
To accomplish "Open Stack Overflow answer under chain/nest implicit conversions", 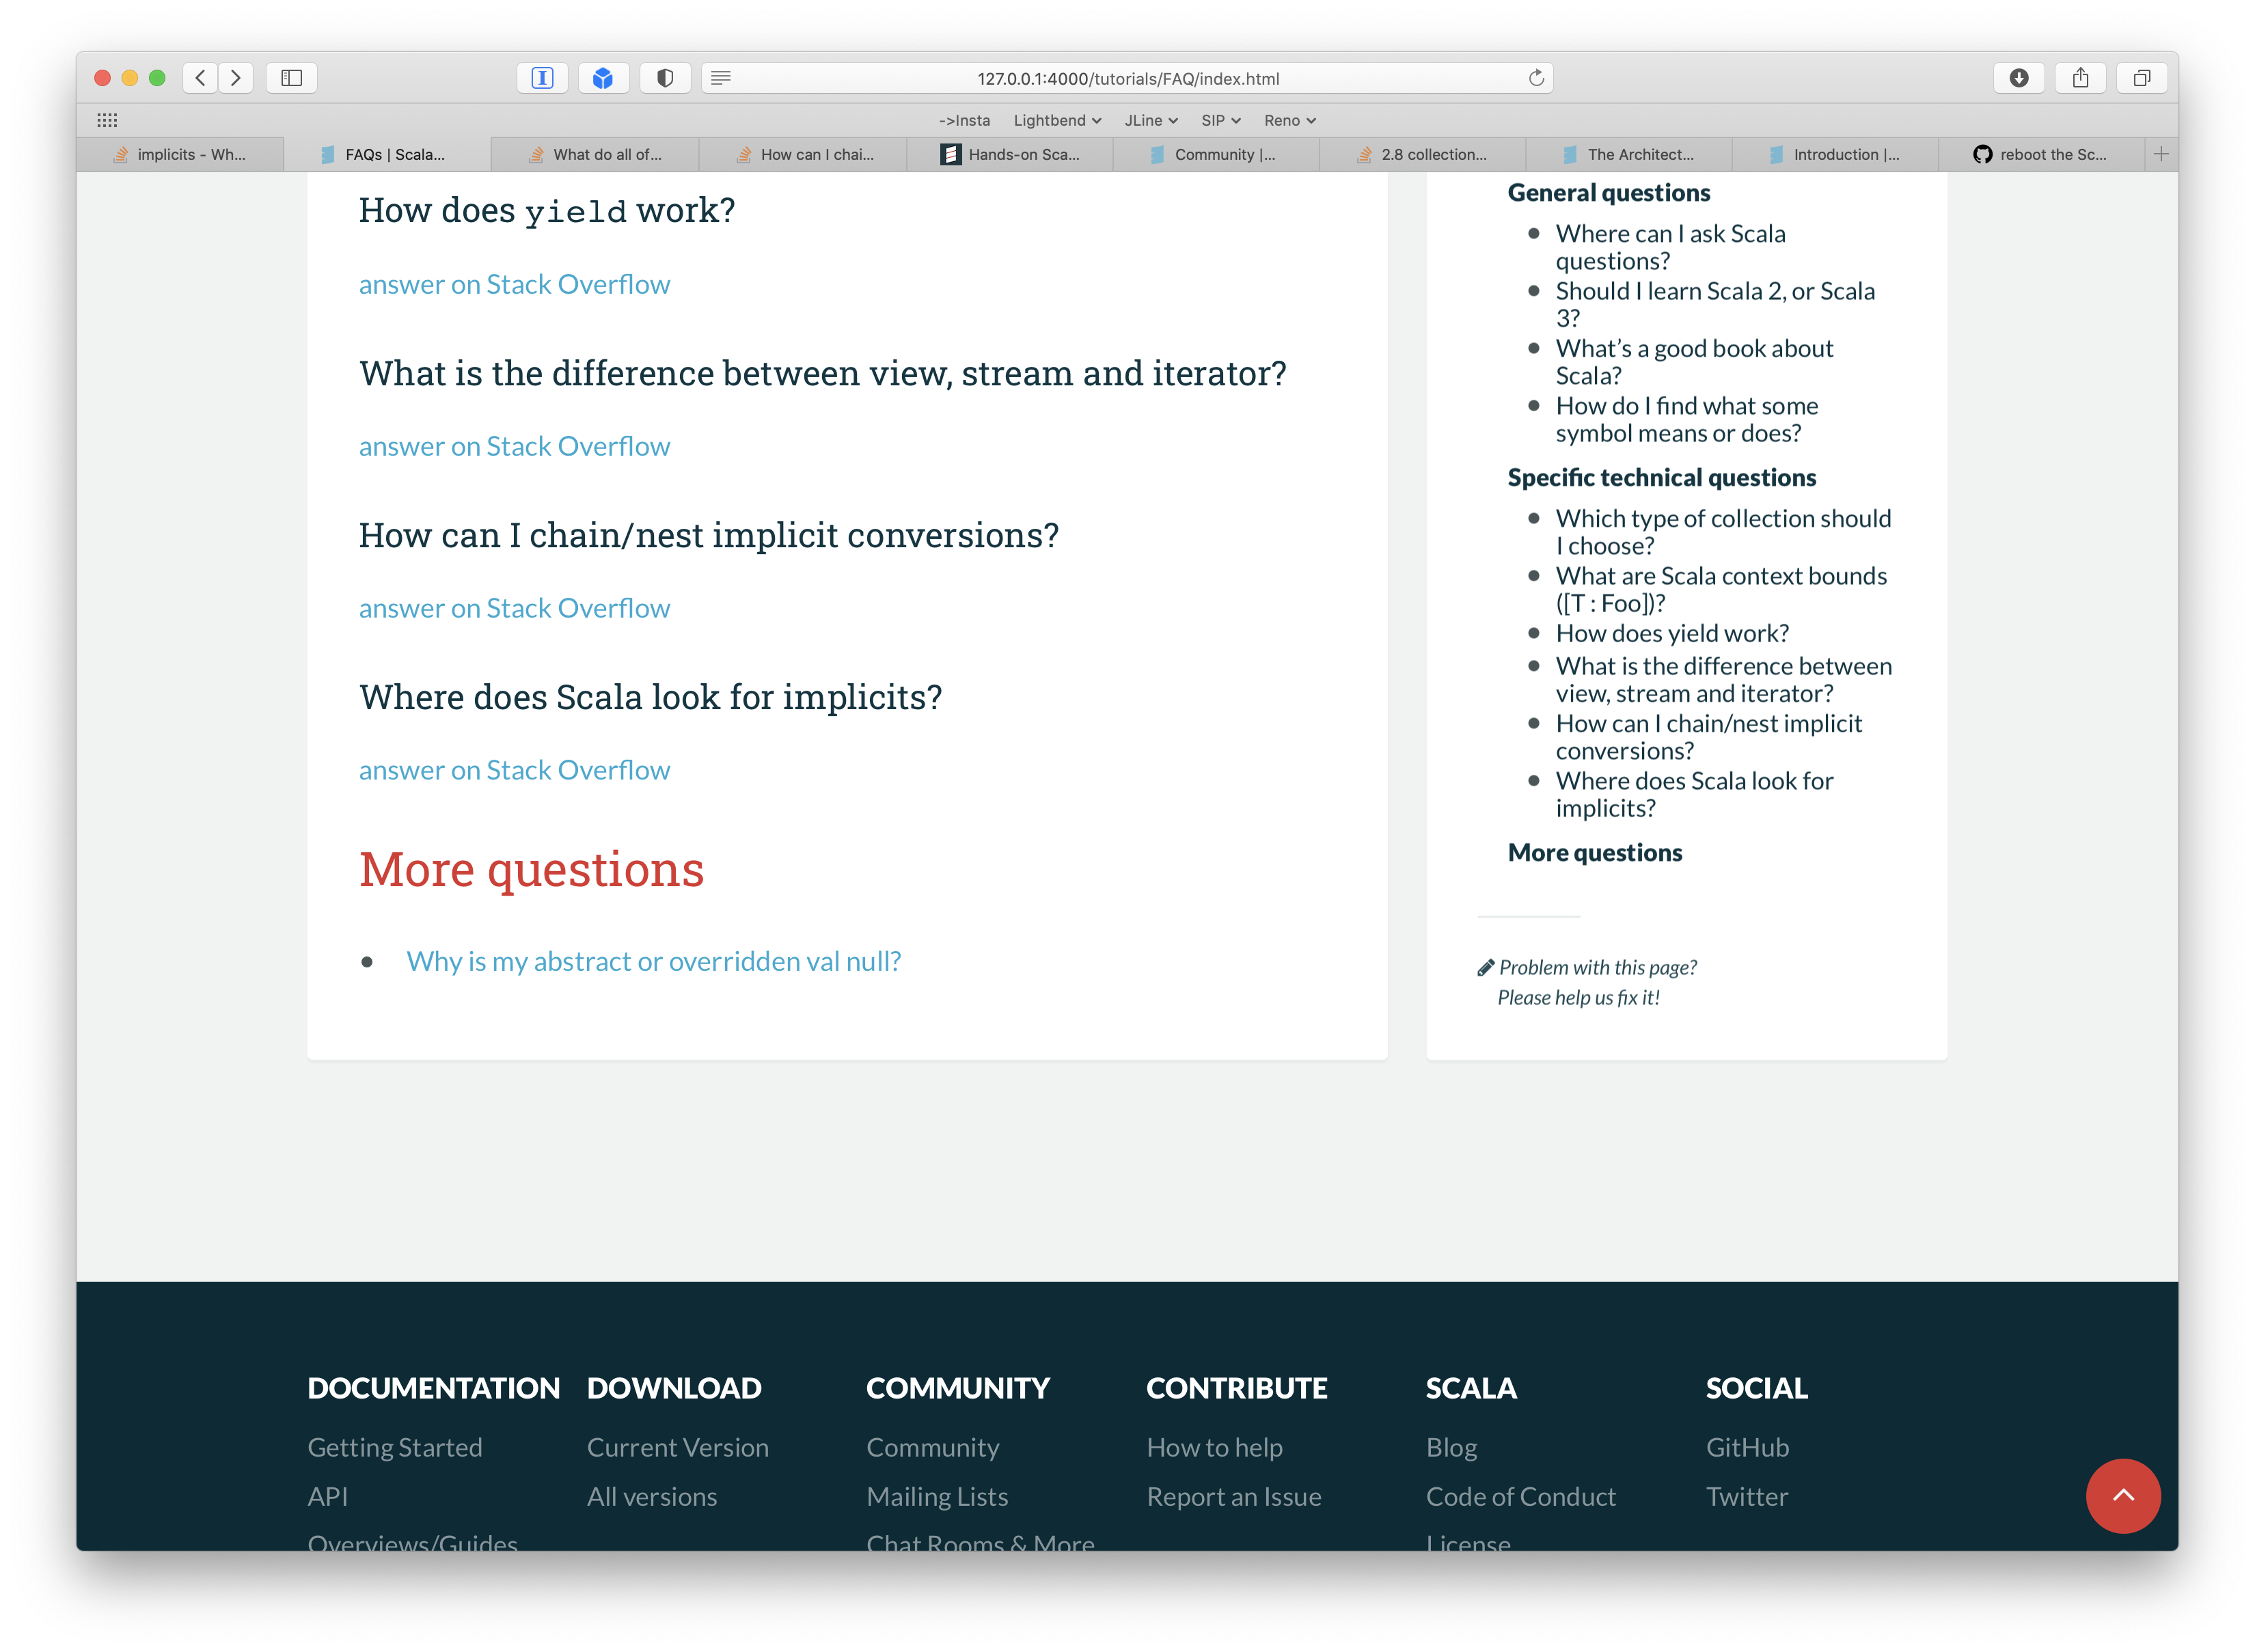I will pyautogui.click(x=514, y=608).
